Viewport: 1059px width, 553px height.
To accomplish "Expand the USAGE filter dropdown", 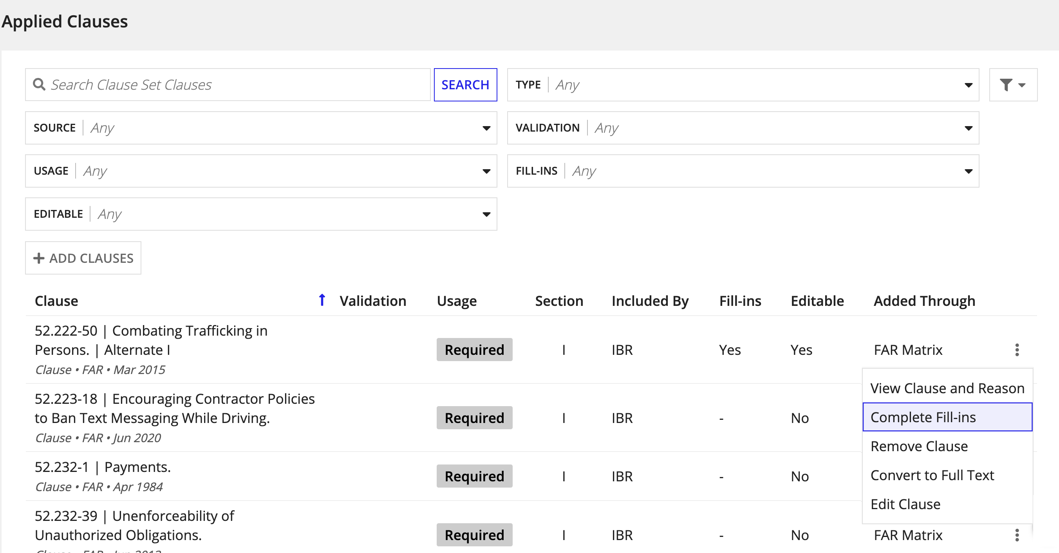I will point(261,171).
